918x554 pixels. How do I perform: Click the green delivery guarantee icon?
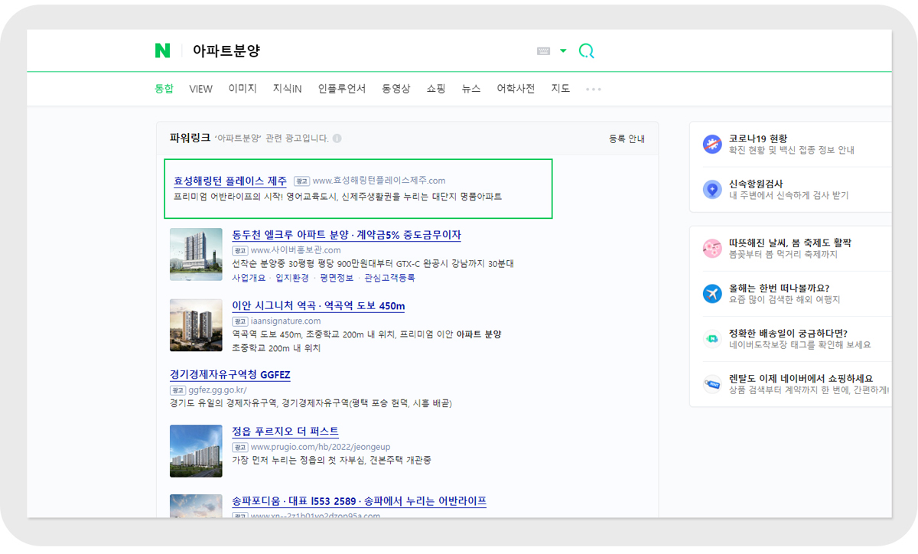[712, 338]
